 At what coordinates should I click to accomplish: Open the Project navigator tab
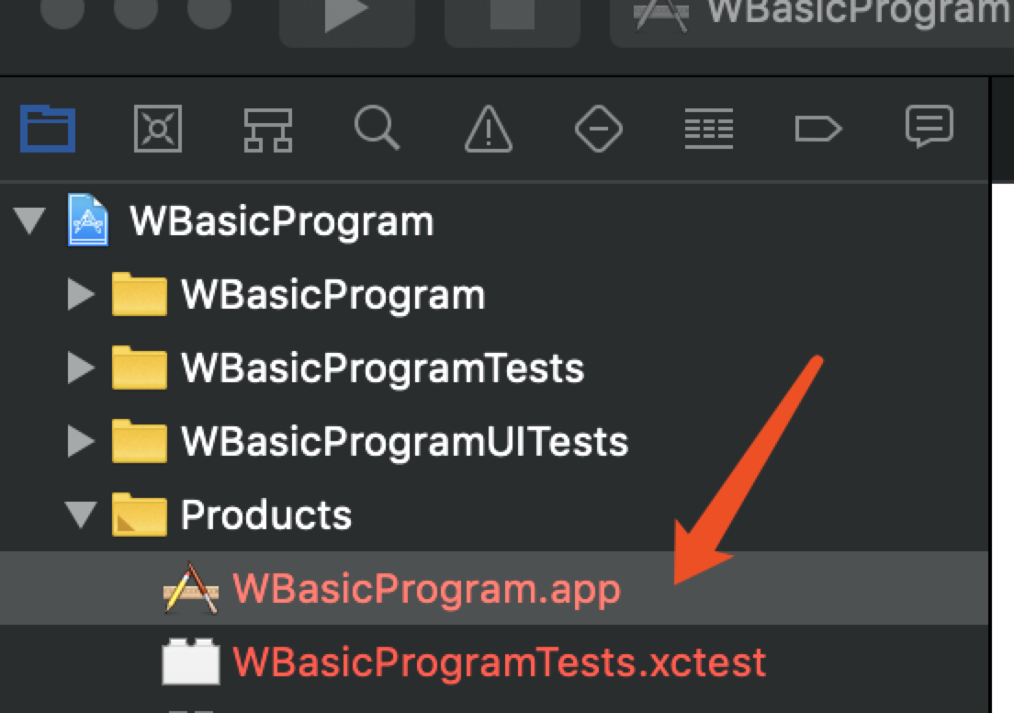point(48,128)
